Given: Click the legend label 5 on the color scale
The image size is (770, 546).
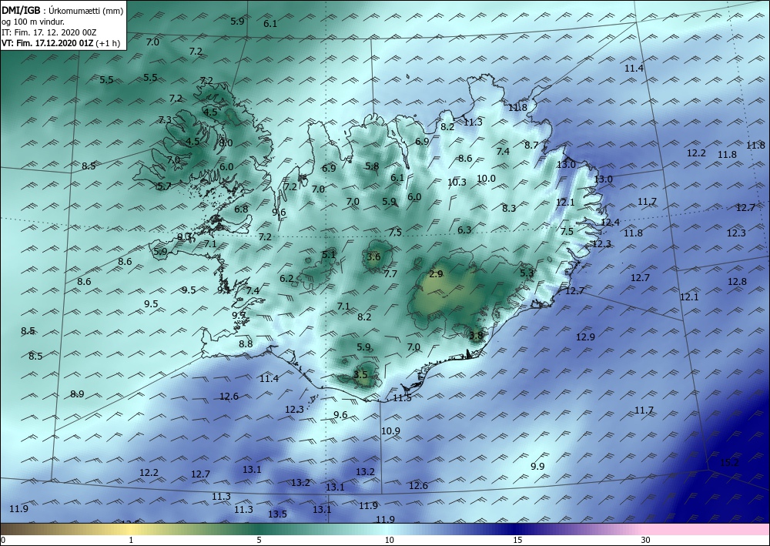Looking at the screenshot, I should tap(259, 540).
